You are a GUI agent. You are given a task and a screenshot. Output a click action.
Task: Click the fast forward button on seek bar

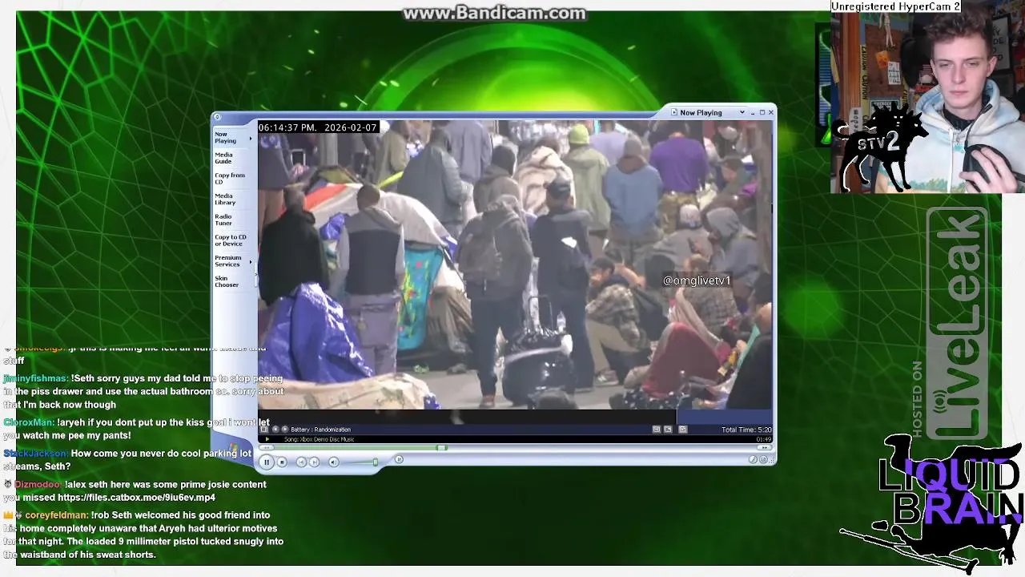(x=765, y=447)
